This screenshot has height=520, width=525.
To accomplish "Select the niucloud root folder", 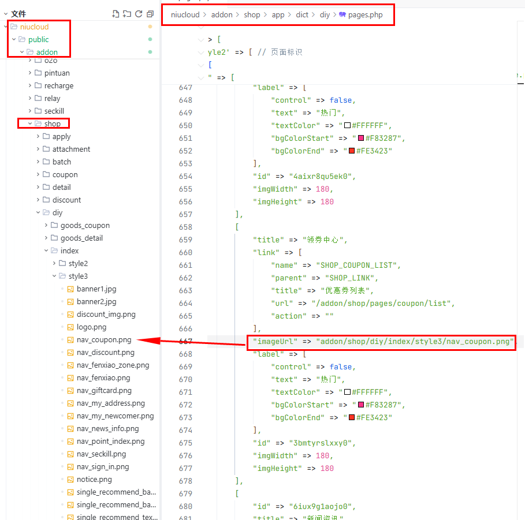I will [34, 27].
